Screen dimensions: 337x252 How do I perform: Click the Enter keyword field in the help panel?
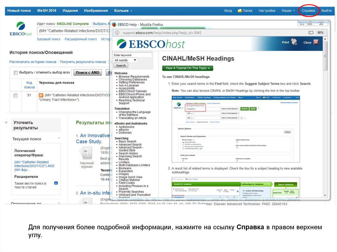pyautogui.click(x=133, y=55)
